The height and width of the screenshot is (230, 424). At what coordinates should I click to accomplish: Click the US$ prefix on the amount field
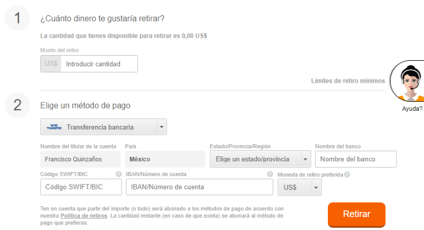coord(51,64)
